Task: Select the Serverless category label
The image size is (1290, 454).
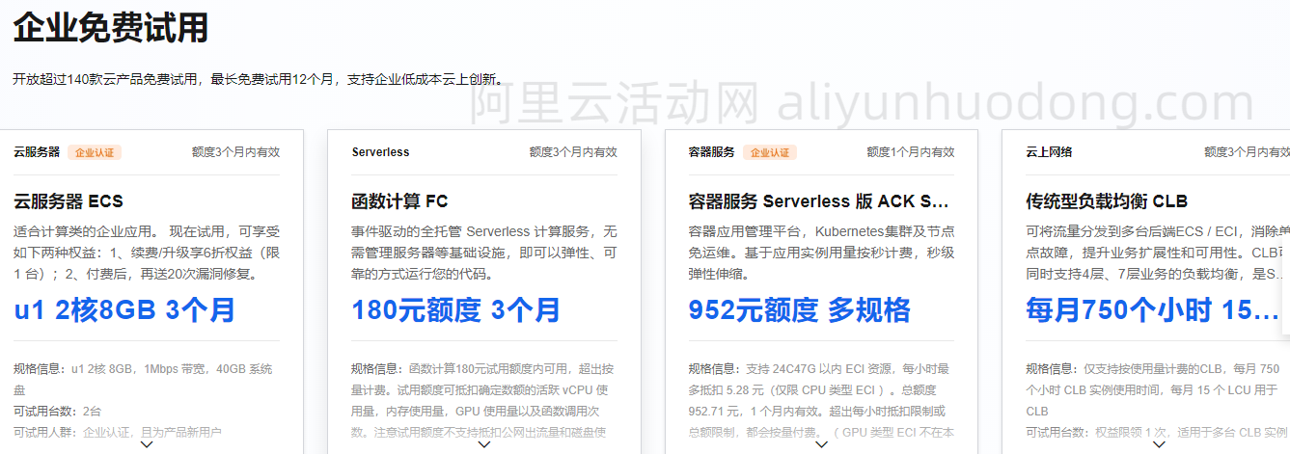Action: point(380,152)
